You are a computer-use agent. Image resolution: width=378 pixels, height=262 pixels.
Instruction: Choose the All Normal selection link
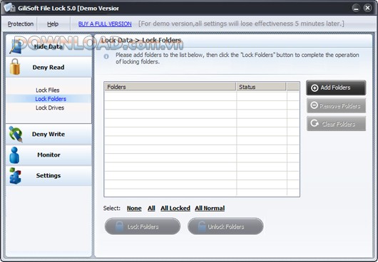tap(210, 208)
